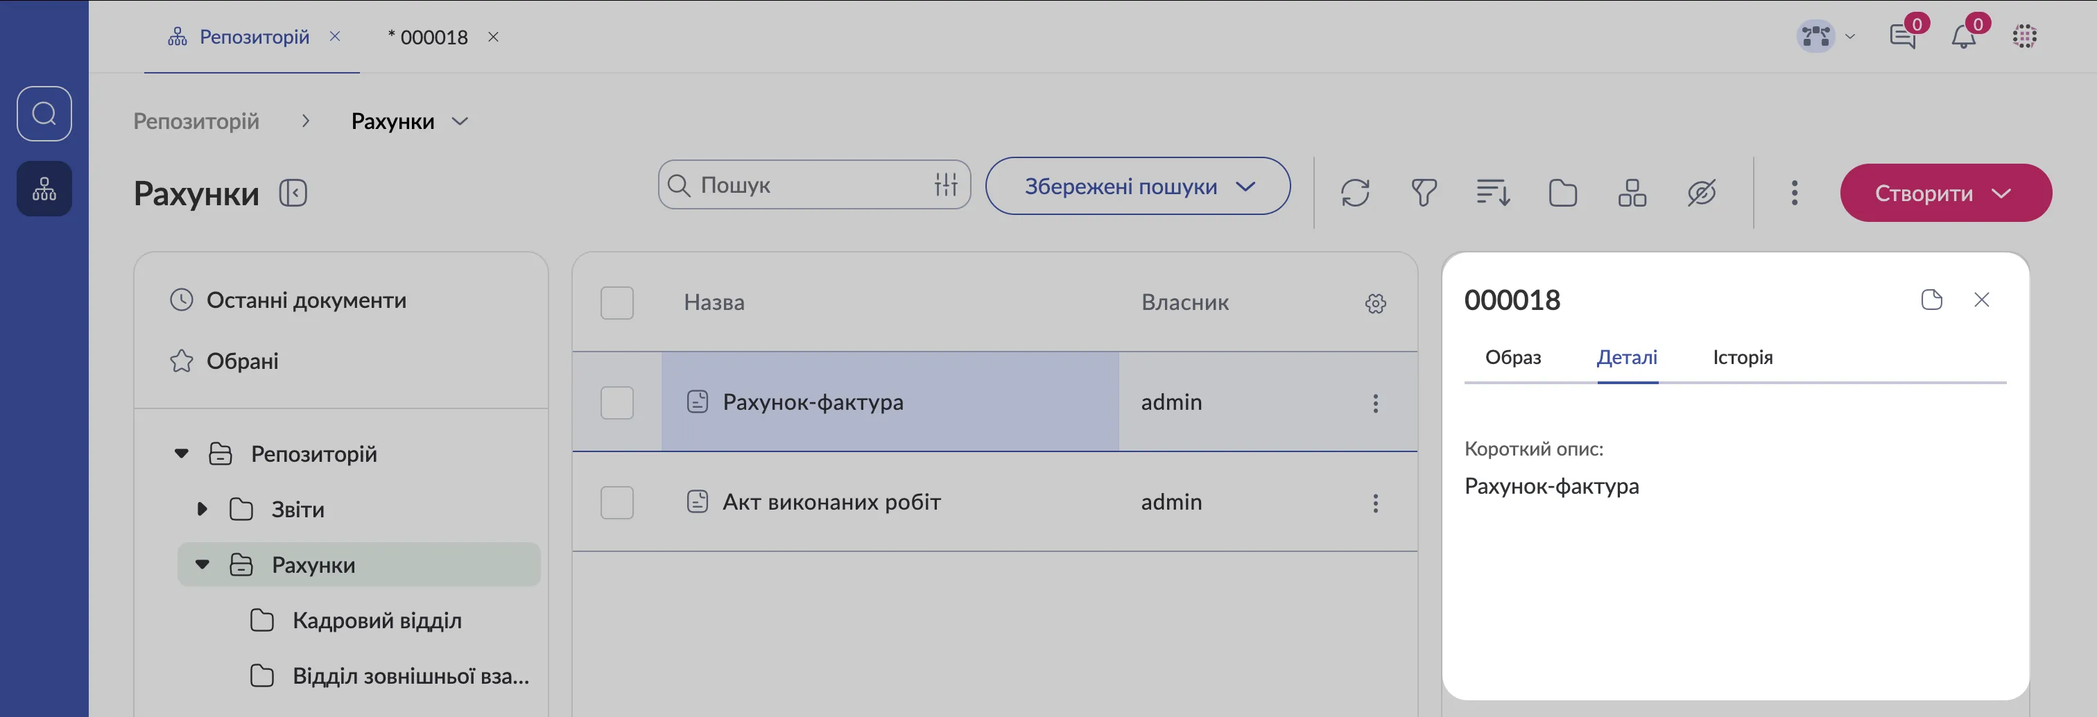This screenshot has height=717, width=2097.
Task: Open the messages chat icon
Action: (1902, 37)
